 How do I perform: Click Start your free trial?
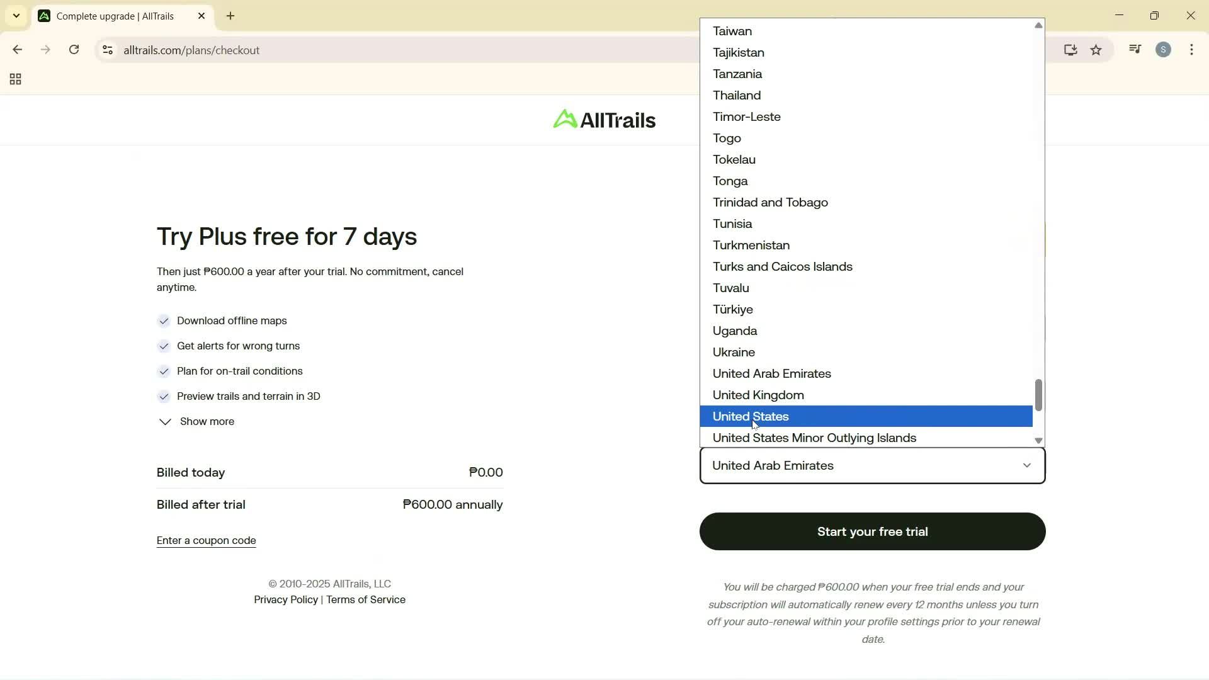872,531
